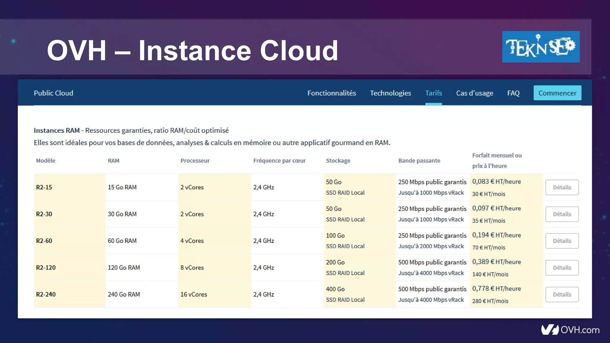Click the 120 Go RAM cell

(124, 268)
